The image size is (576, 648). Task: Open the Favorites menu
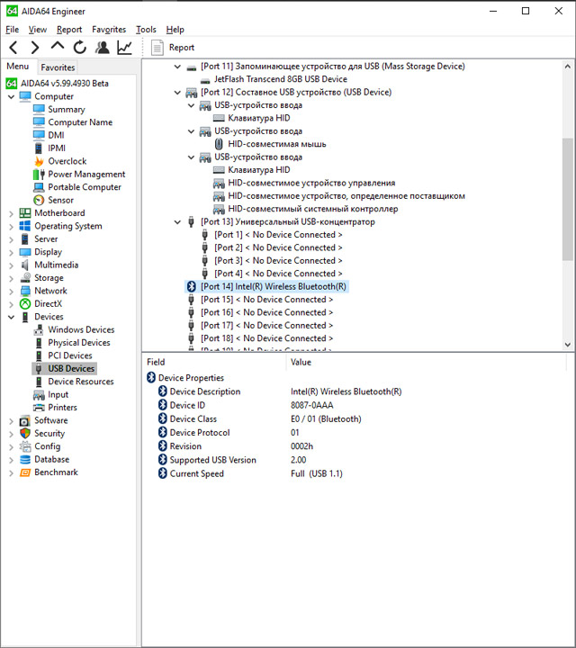pyautogui.click(x=109, y=30)
